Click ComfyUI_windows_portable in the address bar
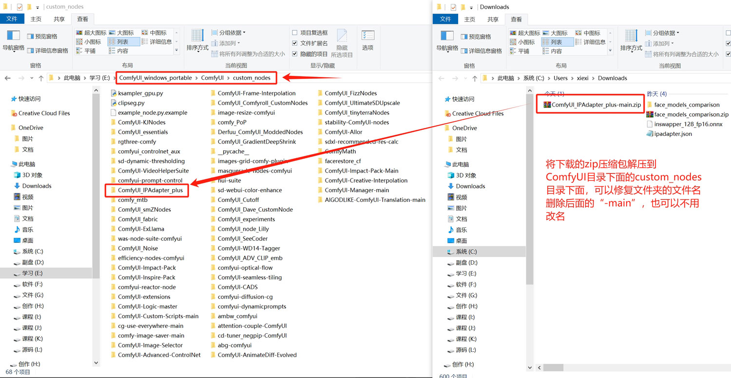This screenshot has height=378, width=731. 155,78
